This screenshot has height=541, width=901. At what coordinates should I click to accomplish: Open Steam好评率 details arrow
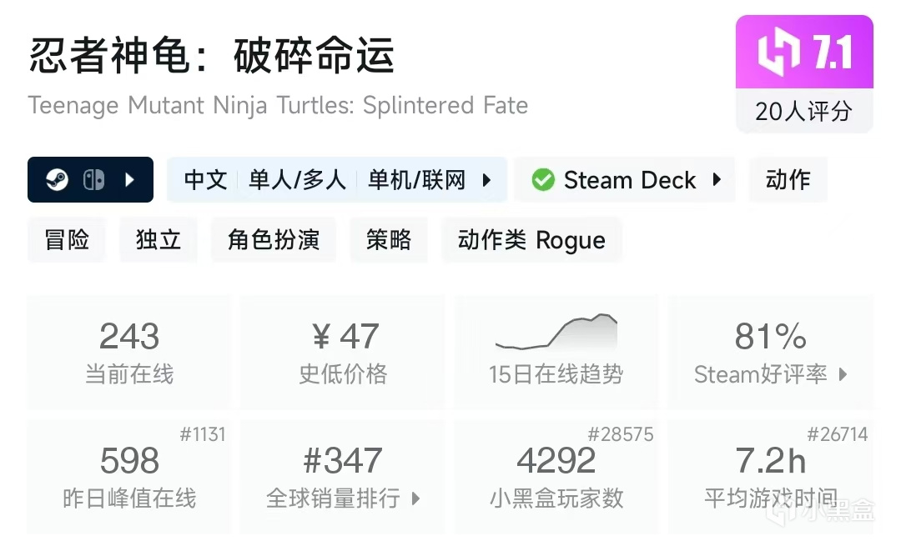tap(843, 375)
